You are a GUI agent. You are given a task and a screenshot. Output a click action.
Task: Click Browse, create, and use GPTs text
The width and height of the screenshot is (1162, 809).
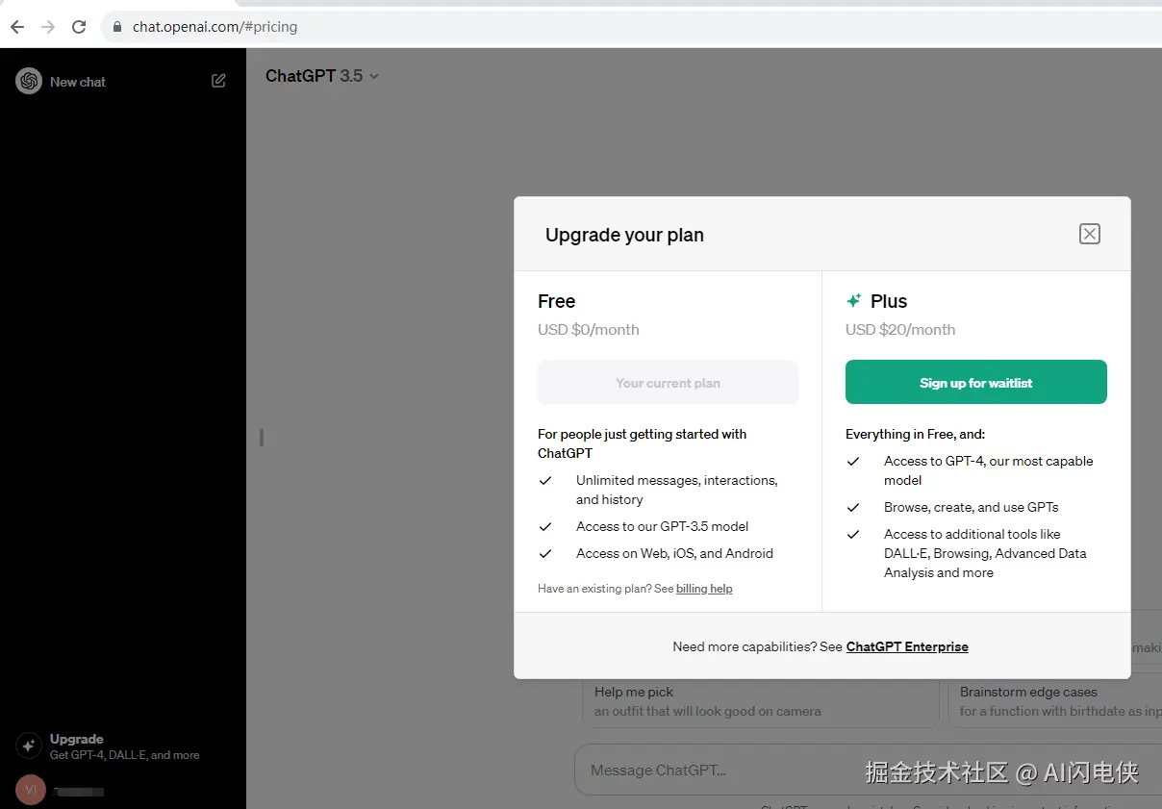coord(971,507)
